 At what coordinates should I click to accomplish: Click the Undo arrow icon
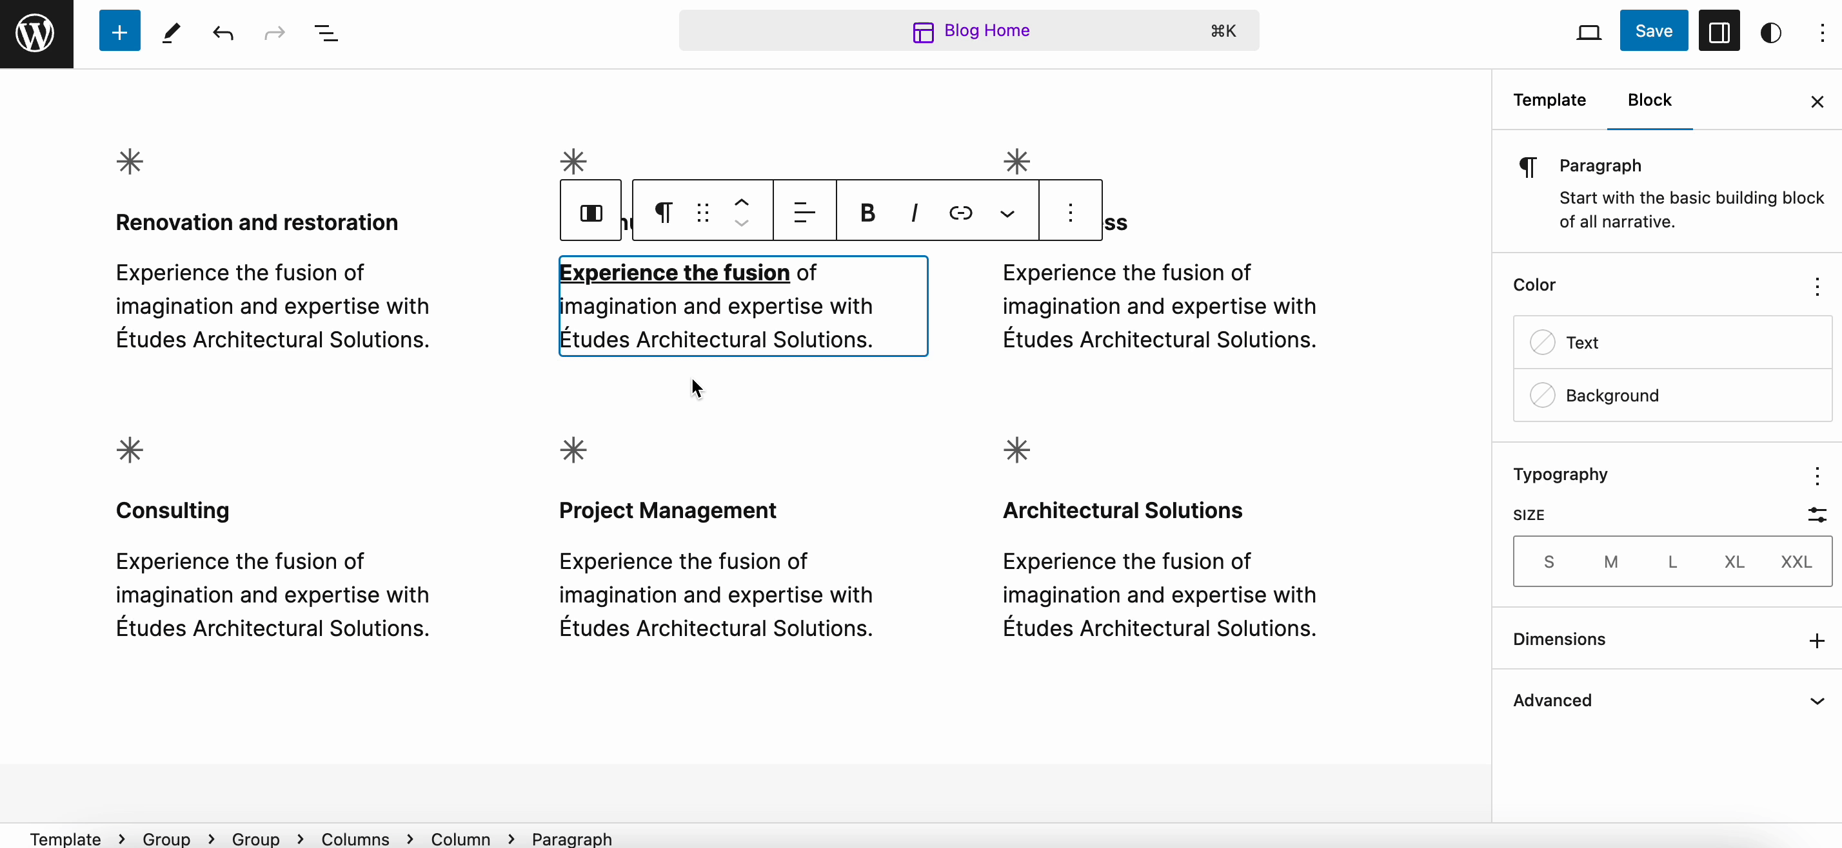coord(223,32)
